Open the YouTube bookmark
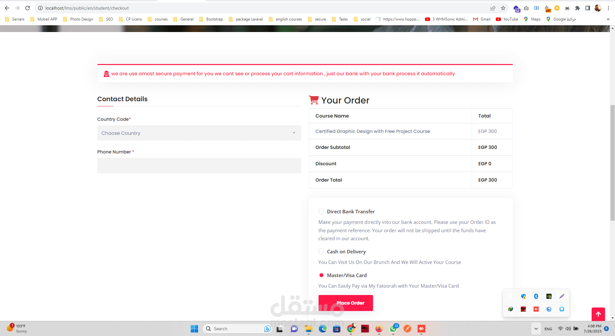 tap(507, 19)
